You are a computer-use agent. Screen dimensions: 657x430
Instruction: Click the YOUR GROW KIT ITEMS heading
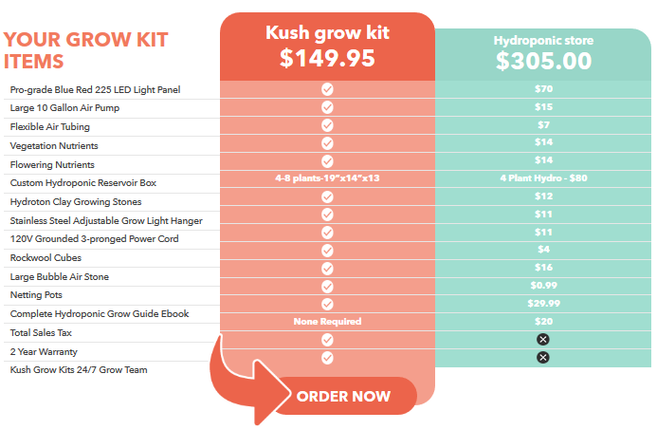coord(86,50)
